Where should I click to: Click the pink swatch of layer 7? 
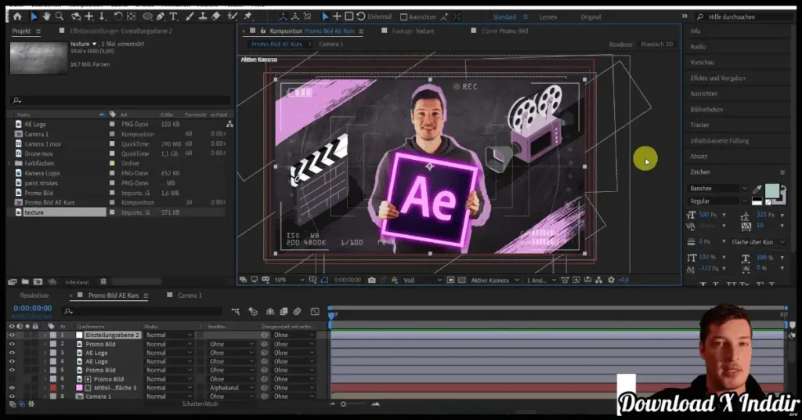[80, 388]
